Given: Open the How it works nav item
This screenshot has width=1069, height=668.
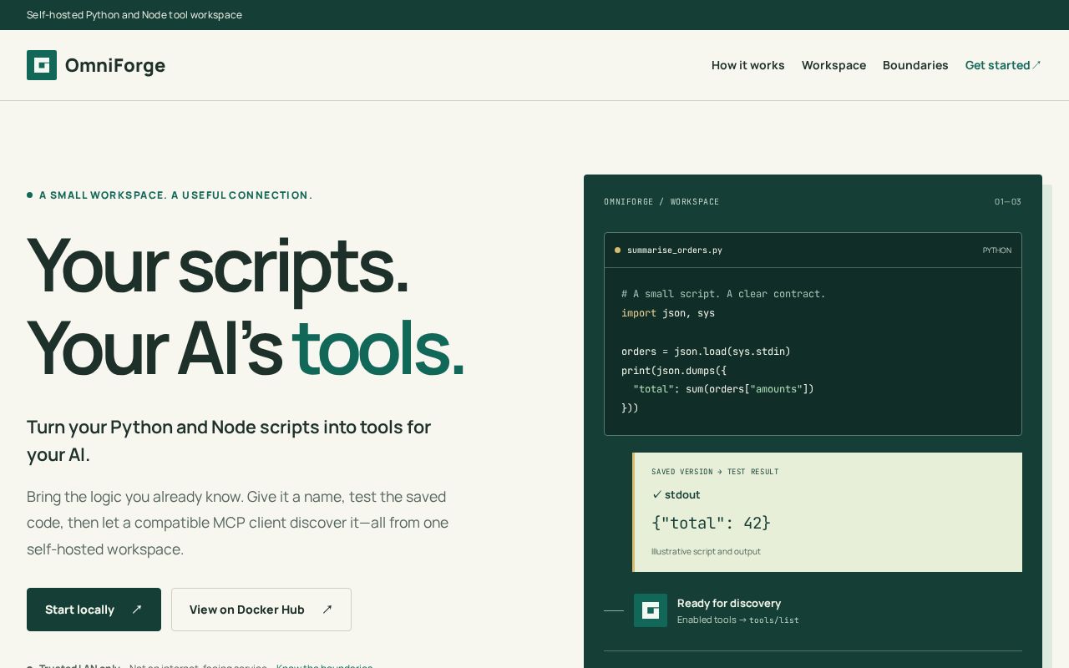Looking at the screenshot, I should click(x=748, y=65).
